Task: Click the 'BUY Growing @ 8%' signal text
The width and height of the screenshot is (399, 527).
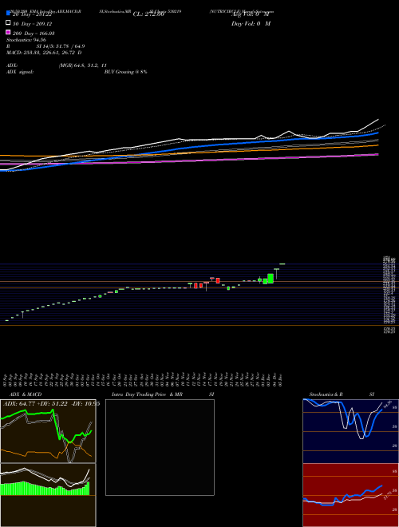Action: pyautogui.click(x=125, y=72)
